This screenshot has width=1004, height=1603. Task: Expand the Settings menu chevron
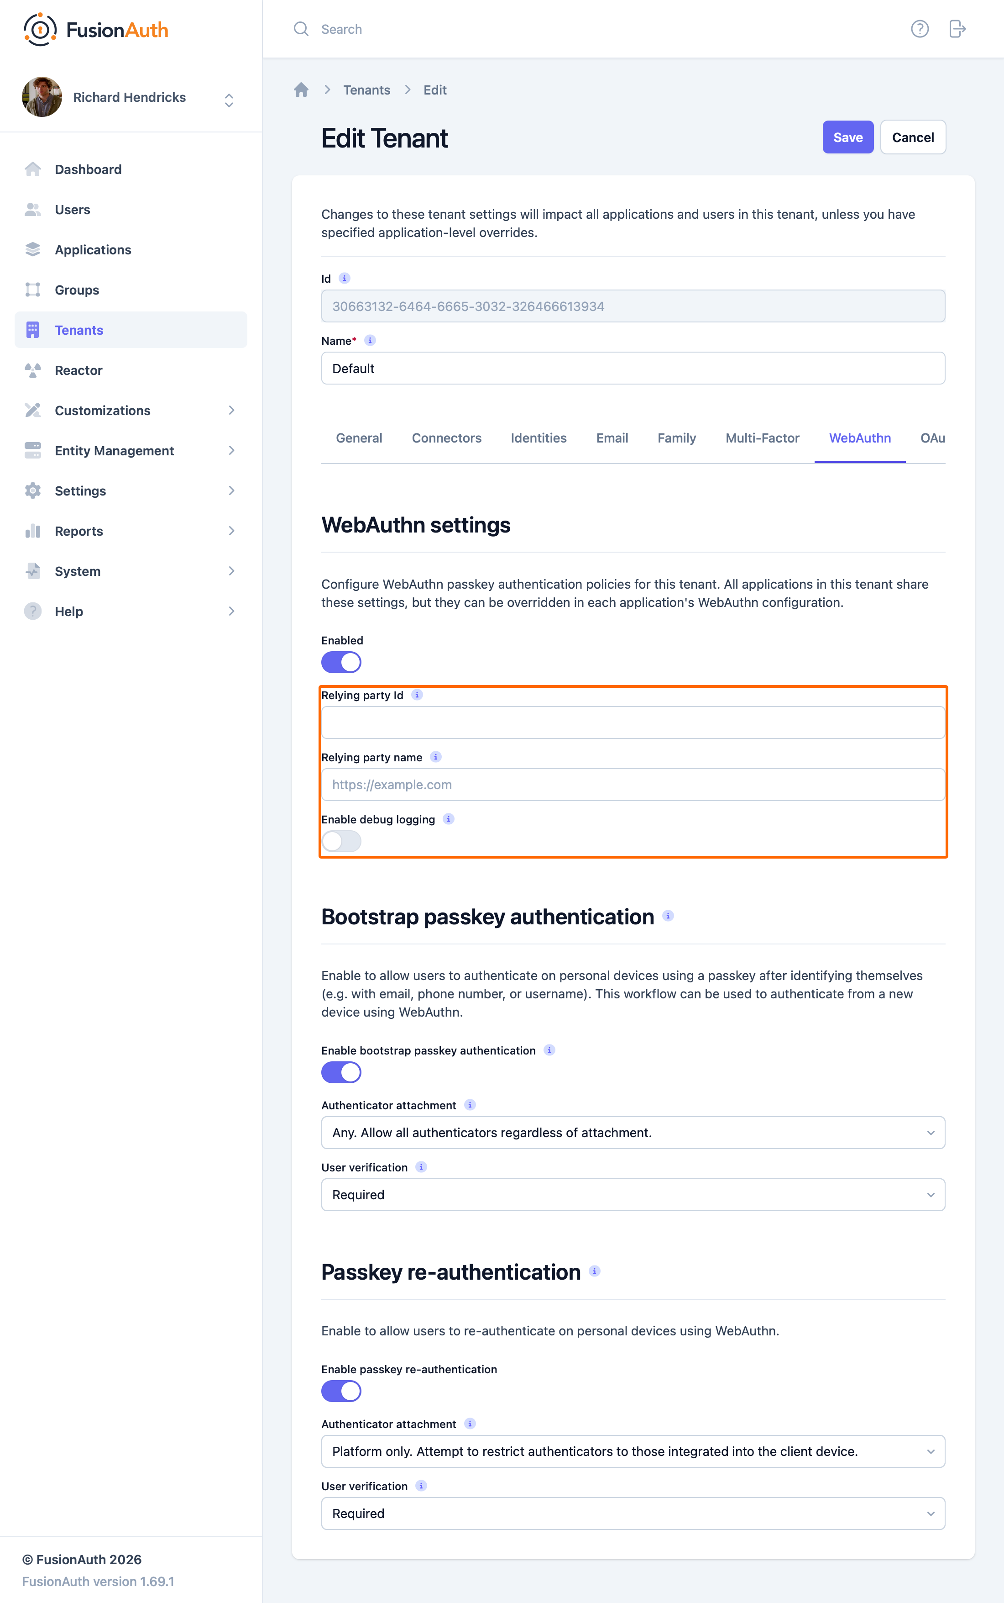coord(231,491)
